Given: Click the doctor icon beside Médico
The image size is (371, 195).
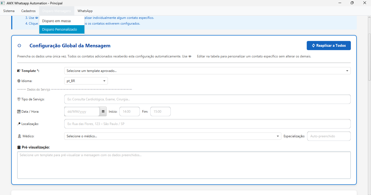Looking at the screenshot, I should pos(19,136).
